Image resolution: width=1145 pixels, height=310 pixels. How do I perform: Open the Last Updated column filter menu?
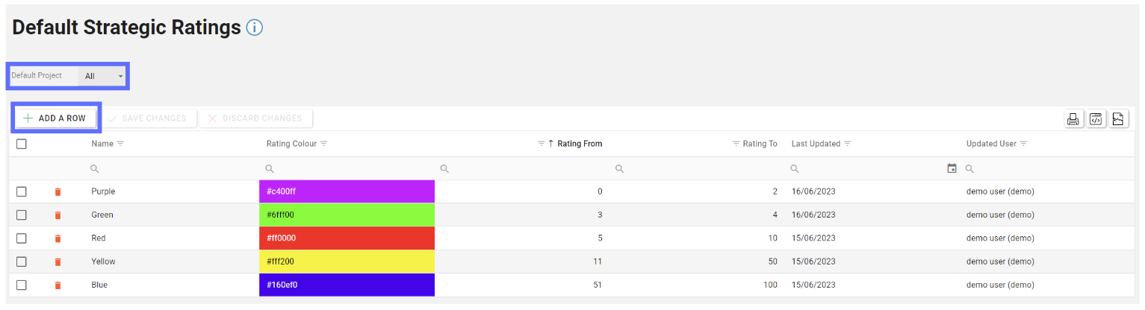point(848,144)
